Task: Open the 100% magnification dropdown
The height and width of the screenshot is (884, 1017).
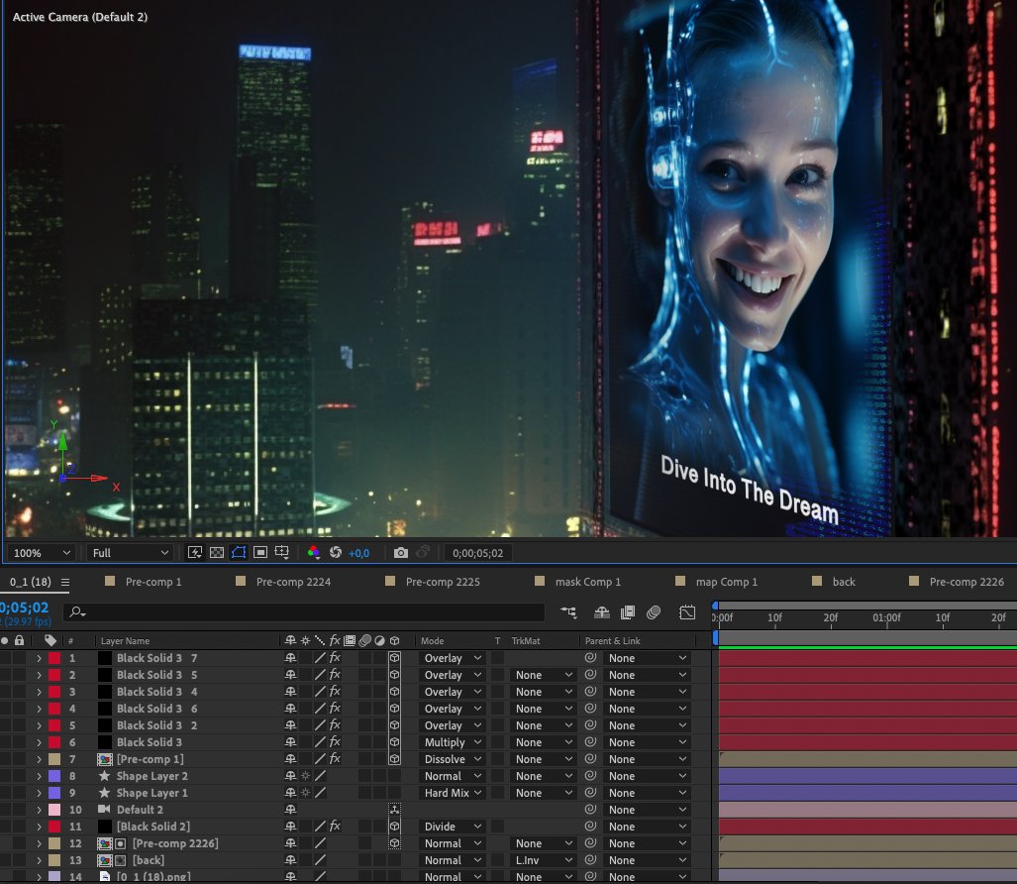Action: coord(42,553)
